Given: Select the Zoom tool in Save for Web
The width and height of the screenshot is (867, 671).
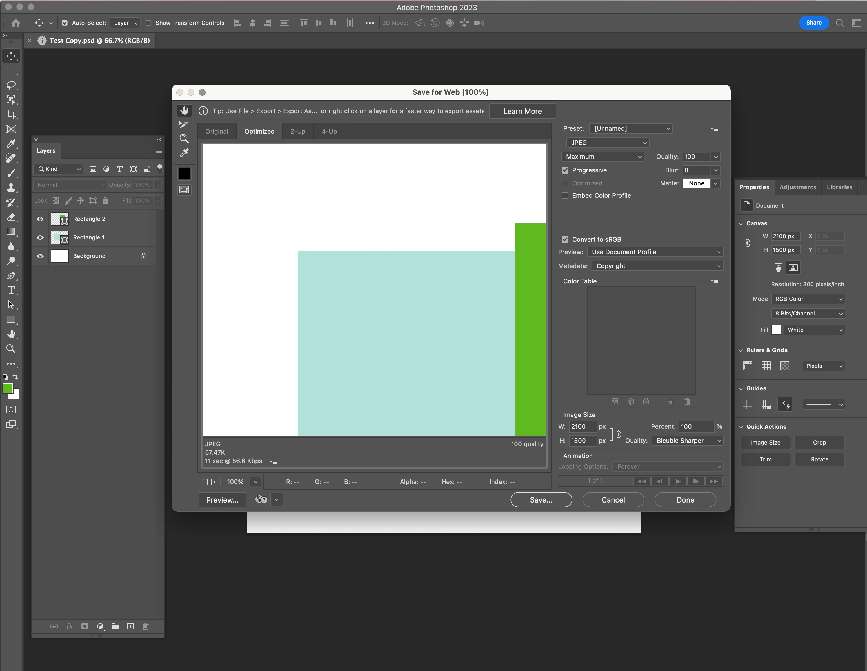Looking at the screenshot, I should pos(184,139).
